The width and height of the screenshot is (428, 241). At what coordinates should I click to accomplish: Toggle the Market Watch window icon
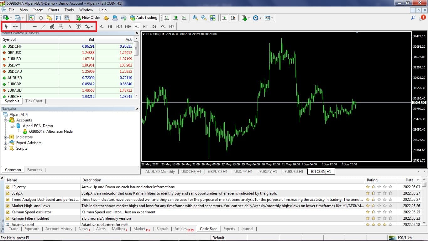tap(32, 18)
